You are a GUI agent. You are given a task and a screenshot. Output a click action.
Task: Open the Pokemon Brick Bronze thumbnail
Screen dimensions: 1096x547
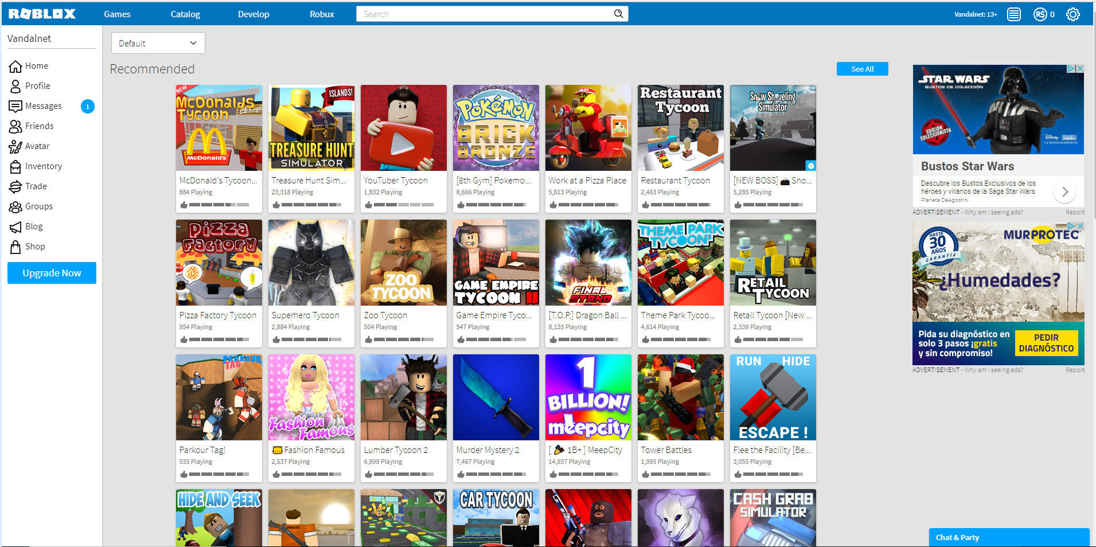point(496,128)
